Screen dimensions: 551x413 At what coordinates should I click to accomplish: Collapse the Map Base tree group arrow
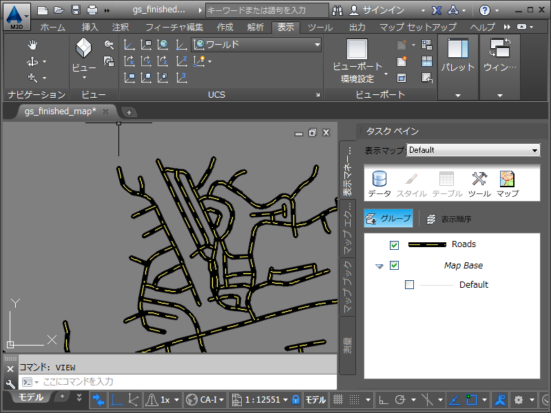pyautogui.click(x=379, y=266)
